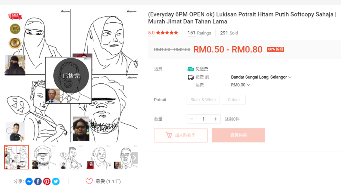Click the 5.0 star rating score
Viewport: 341px width, 189px height.
point(151,33)
